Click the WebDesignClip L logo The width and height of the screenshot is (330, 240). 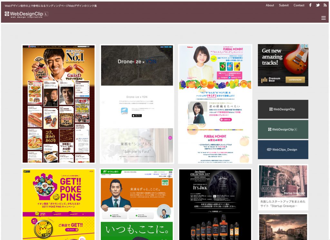(x=26, y=14)
